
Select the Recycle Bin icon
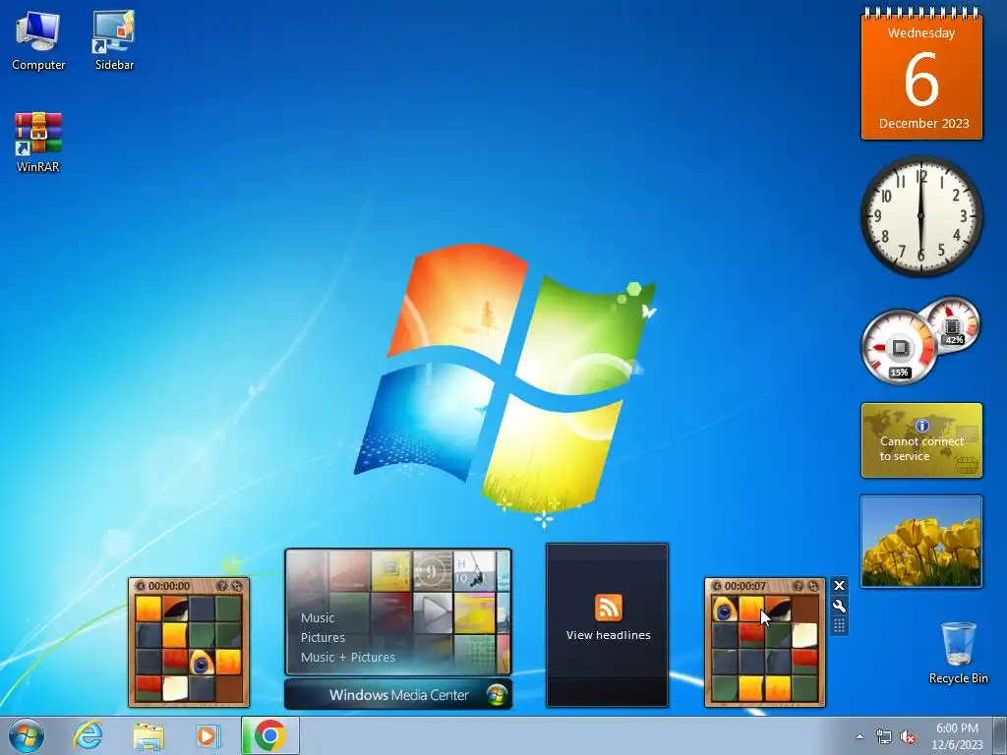coord(958,653)
